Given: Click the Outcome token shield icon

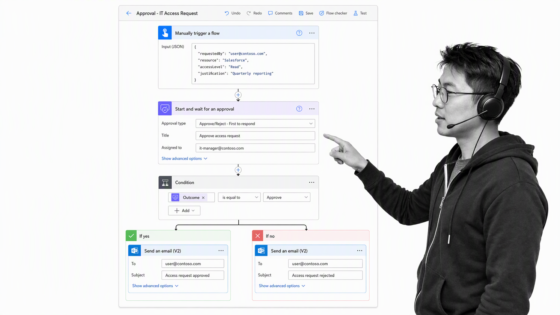Looking at the screenshot, I should click(175, 197).
